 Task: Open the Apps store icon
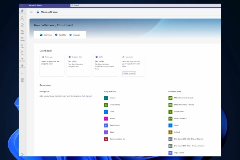(22, 80)
